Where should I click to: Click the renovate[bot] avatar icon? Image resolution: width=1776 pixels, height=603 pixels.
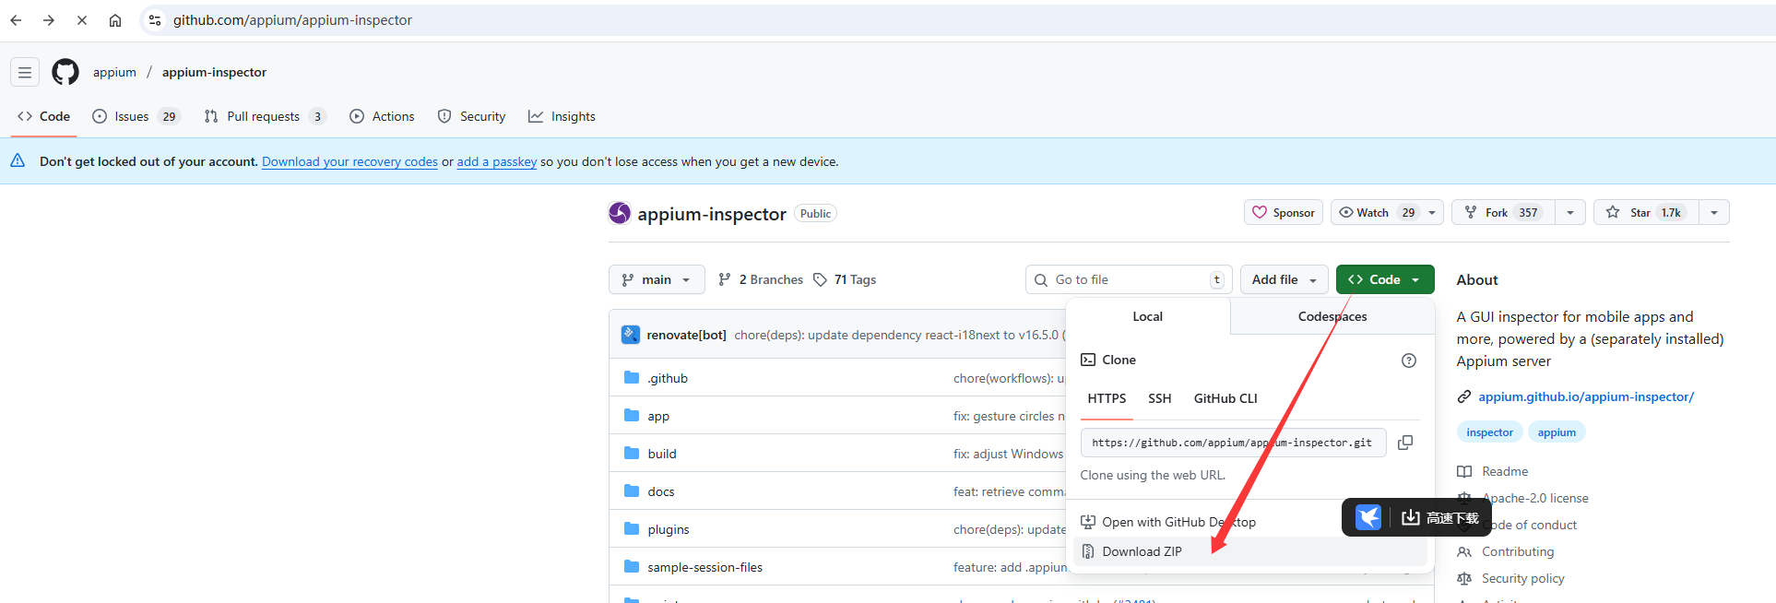pos(631,335)
